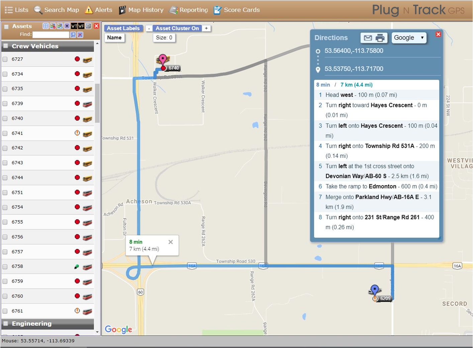
Task: Open the Alerts menu
Action: tap(99, 10)
